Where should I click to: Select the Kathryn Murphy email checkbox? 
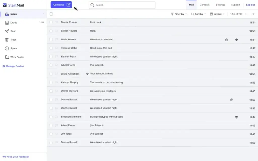coord(51,82)
